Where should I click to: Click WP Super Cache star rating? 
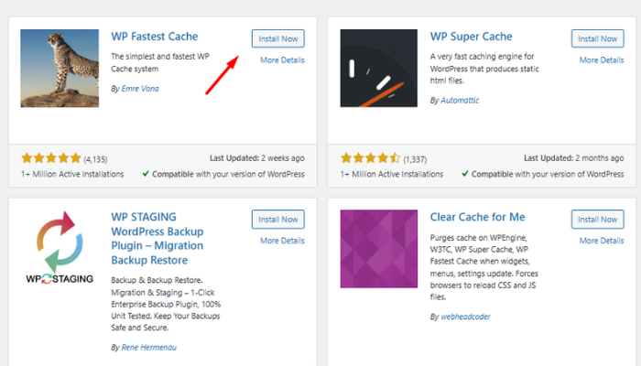370,157
